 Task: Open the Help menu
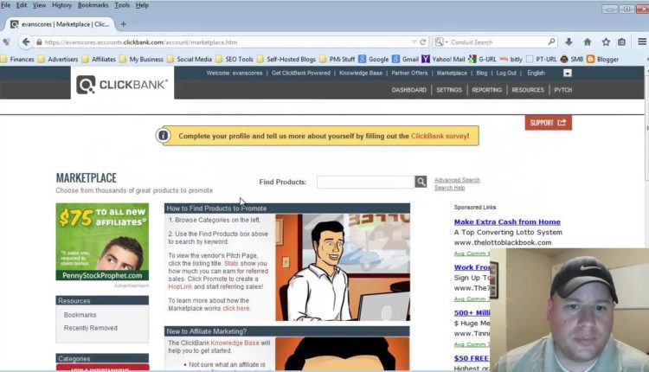point(142,5)
